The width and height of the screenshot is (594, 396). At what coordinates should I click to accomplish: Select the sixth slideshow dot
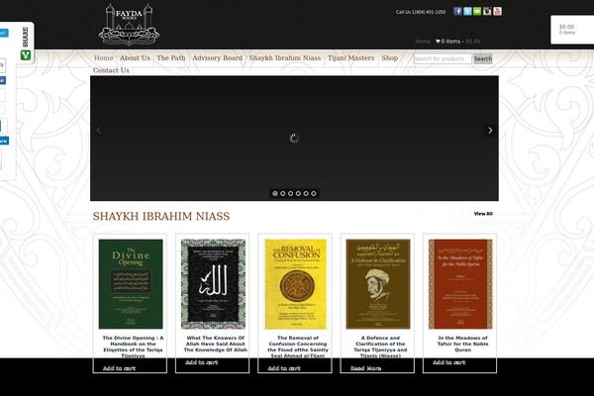313,193
